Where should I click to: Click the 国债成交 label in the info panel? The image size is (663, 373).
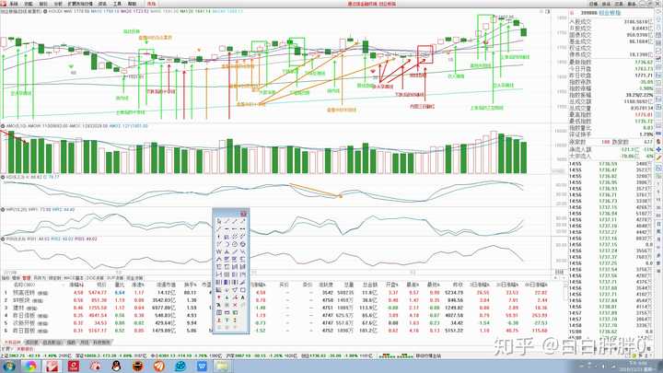pyautogui.click(x=580, y=35)
